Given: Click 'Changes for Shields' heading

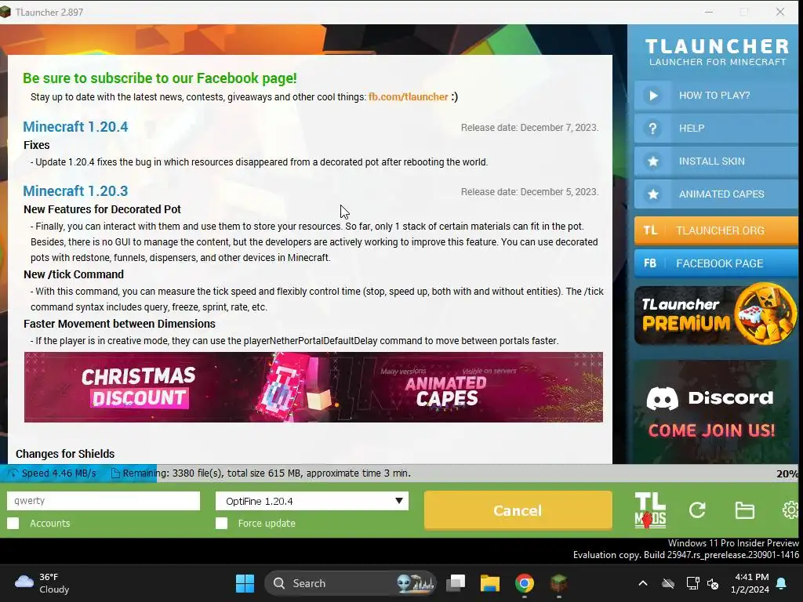Looking at the screenshot, I should click(65, 454).
